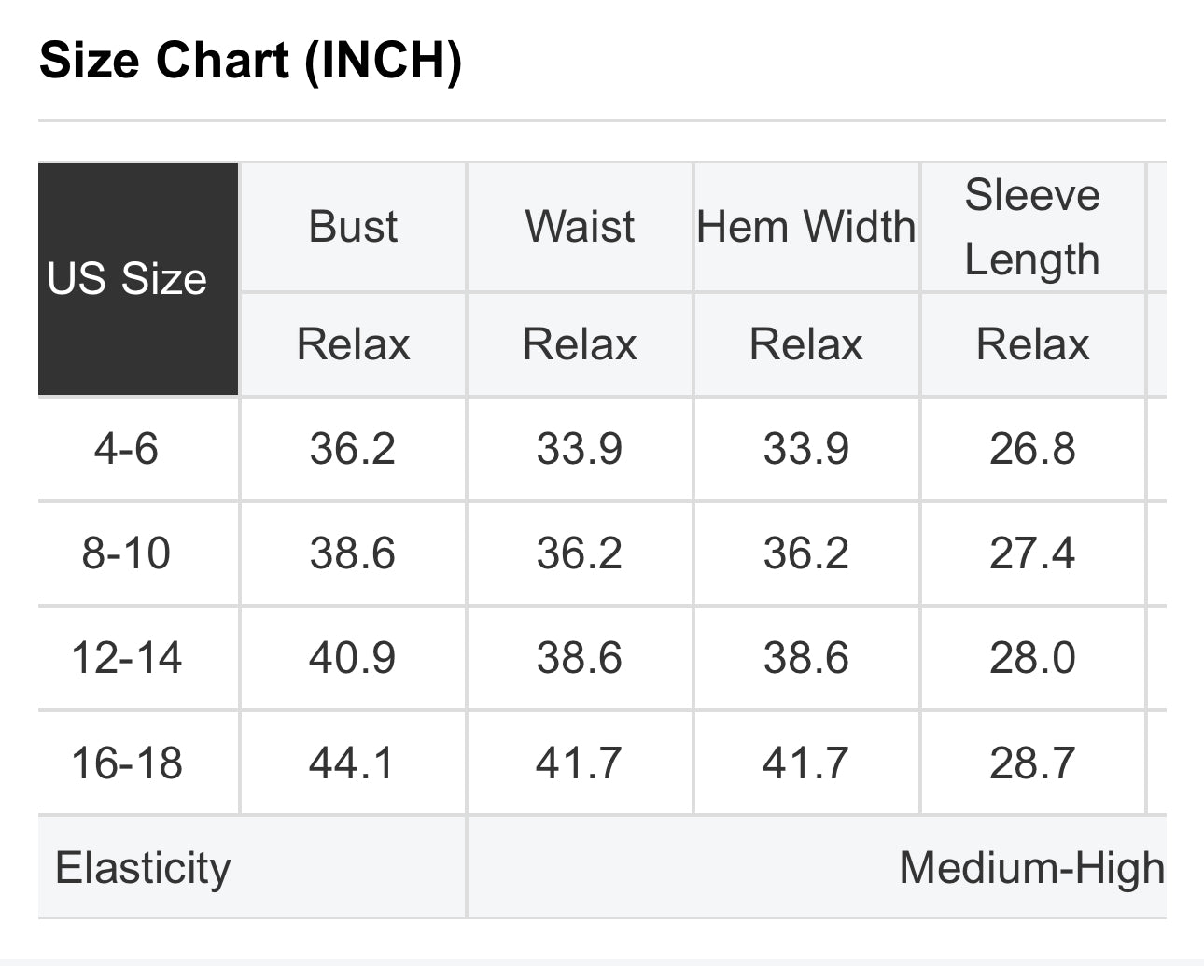This screenshot has height=966, width=1204.
Task: Select the Sleeve Length column header
Action: point(1032,227)
